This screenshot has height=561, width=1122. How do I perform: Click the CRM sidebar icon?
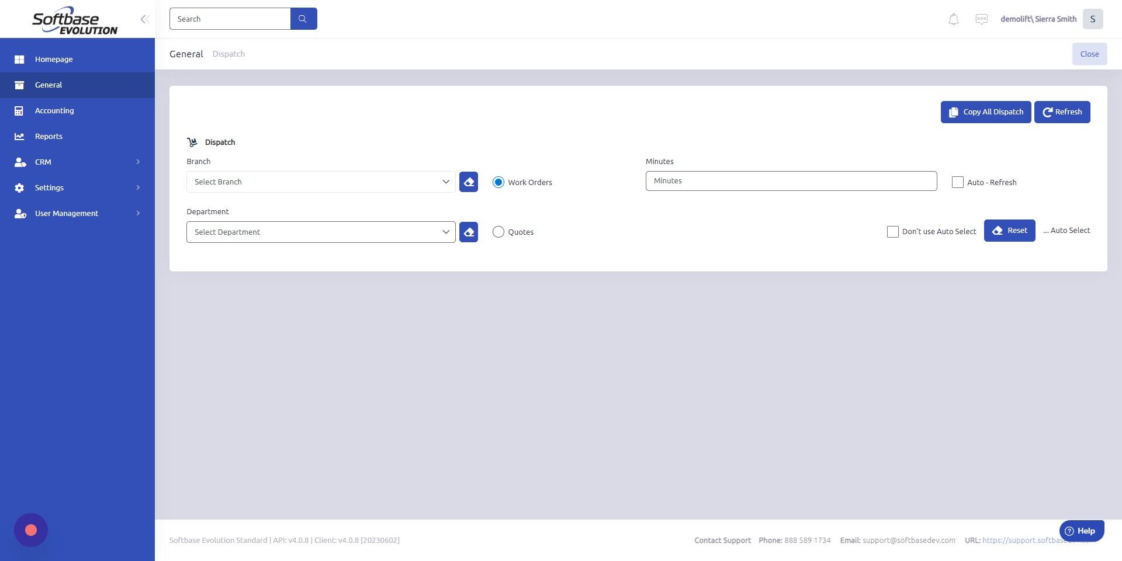tap(19, 162)
